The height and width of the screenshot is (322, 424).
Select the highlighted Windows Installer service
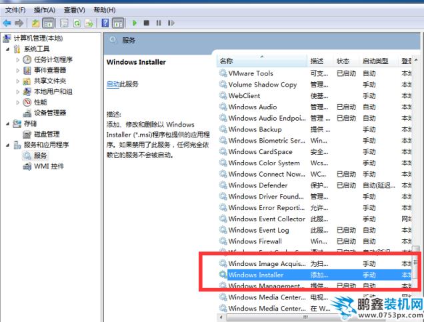pos(315,275)
